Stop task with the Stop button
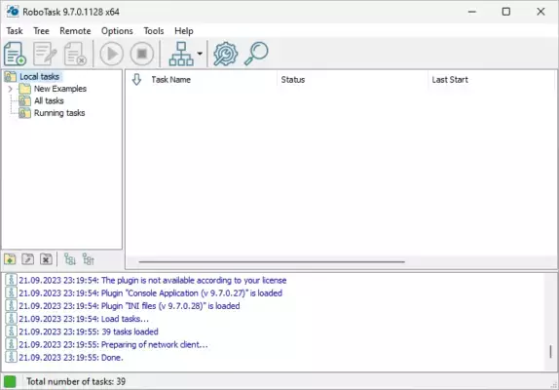 pos(142,54)
